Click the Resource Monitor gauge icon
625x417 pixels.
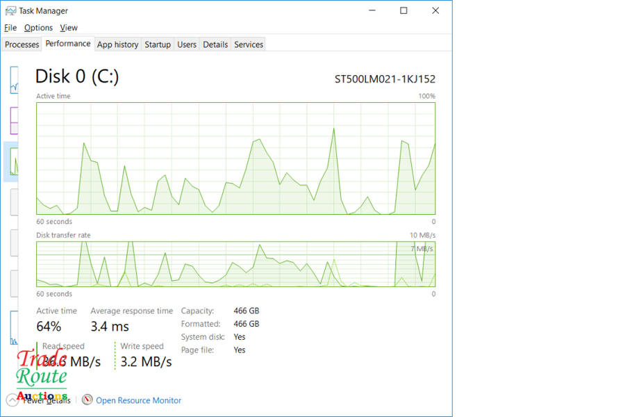87,400
